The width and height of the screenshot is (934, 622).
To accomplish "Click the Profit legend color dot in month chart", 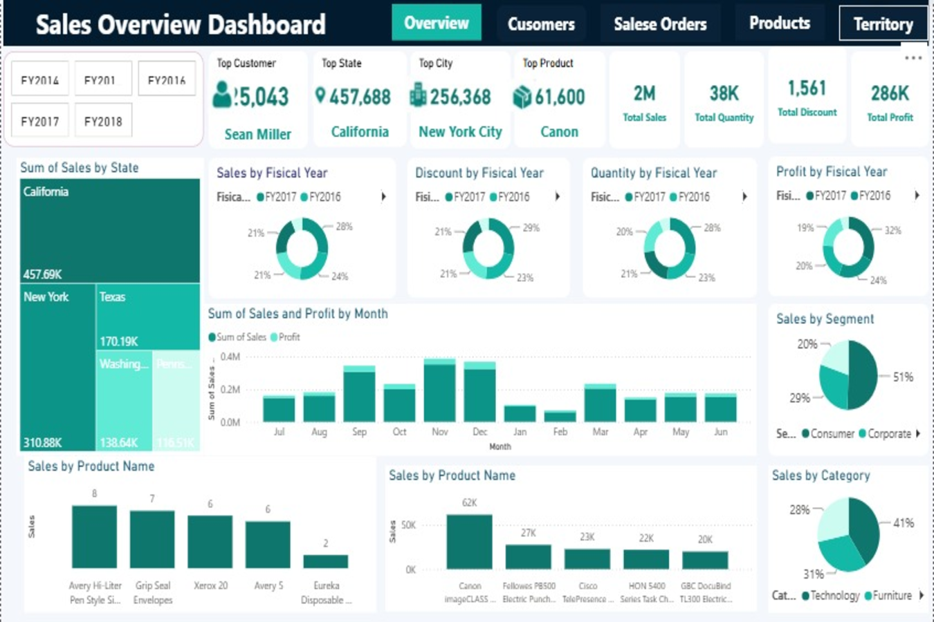I will pos(274,337).
